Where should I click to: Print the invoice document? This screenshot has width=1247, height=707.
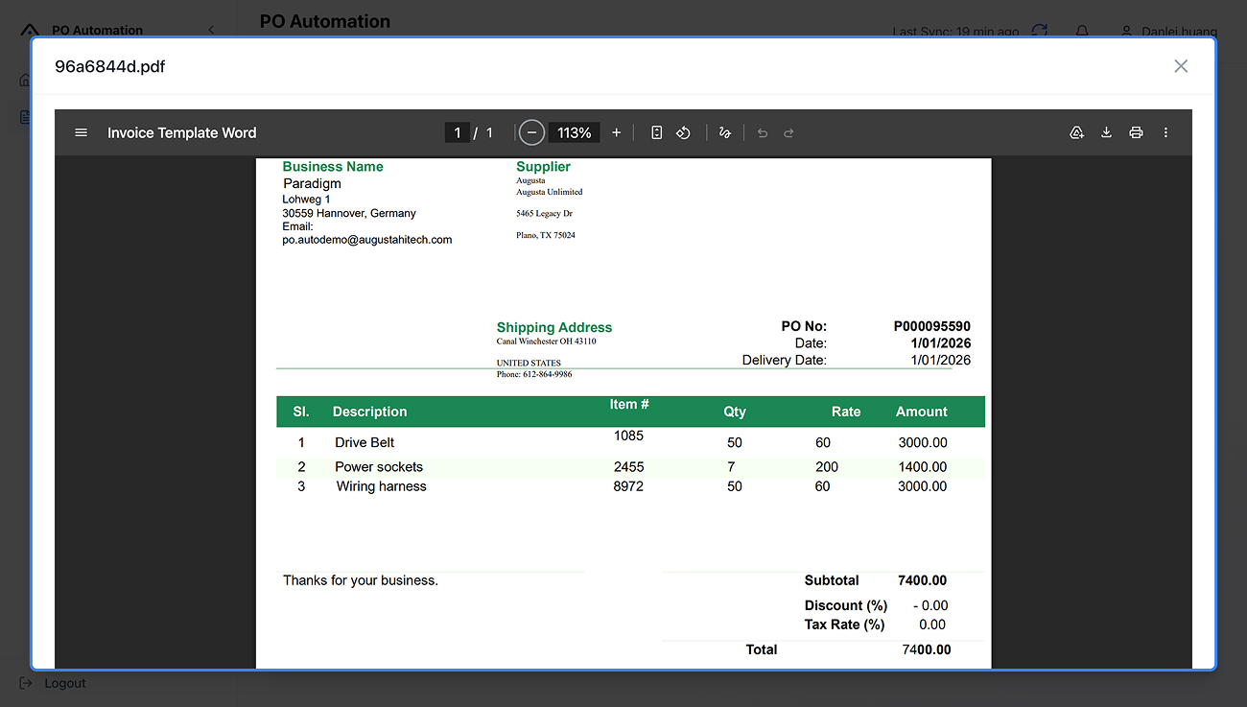[x=1136, y=132]
